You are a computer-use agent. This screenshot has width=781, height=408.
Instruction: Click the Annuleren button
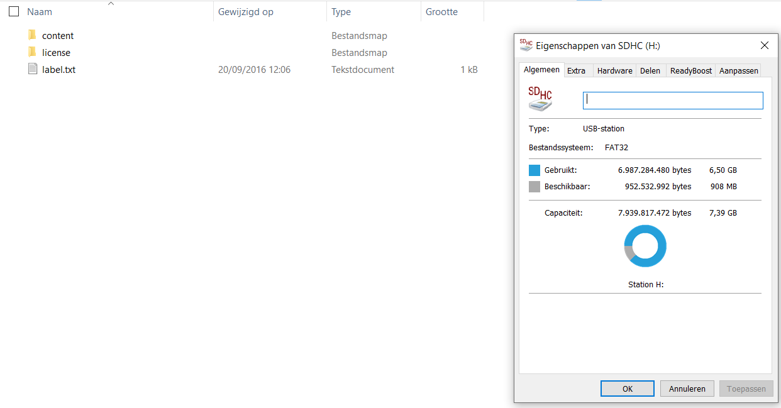(x=687, y=389)
